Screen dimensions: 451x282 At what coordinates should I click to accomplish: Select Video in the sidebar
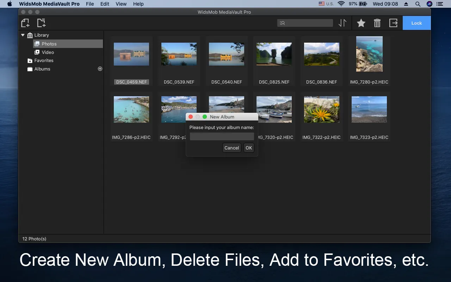(x=48, y=52)
